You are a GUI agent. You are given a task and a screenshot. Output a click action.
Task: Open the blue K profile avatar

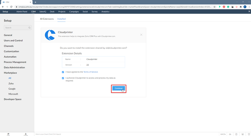[245, 7]
